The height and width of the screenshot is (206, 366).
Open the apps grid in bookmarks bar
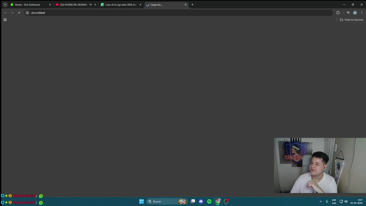[x=5, y=20]
